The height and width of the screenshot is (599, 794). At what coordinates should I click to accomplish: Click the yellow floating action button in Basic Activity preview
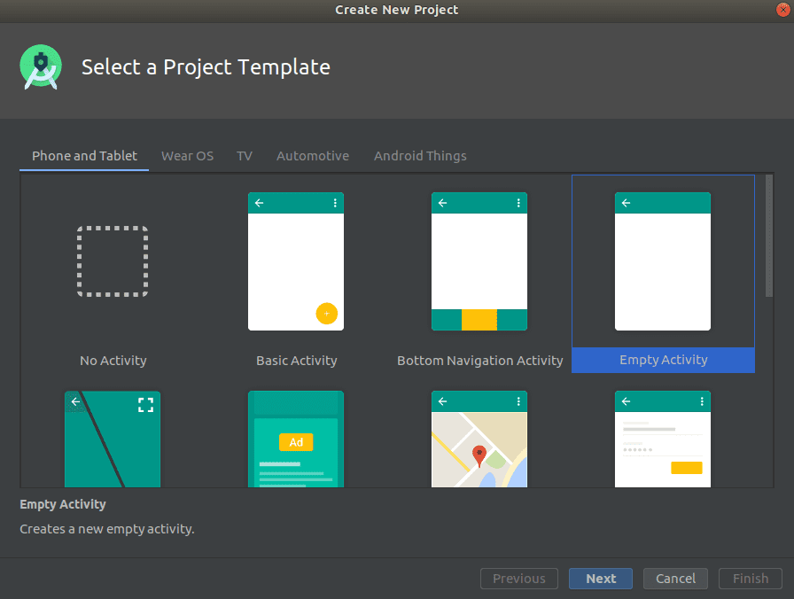[x=327, y=314]
